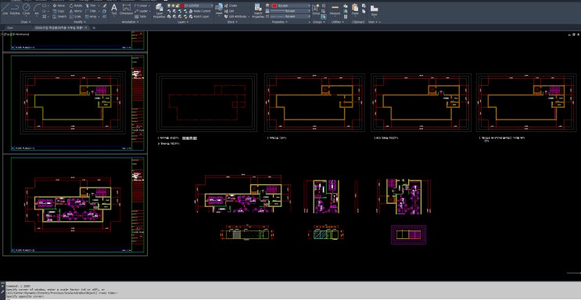Click the Linear dimension button
This screenshot has height=300, width=581.
click(x=142, y=5)
